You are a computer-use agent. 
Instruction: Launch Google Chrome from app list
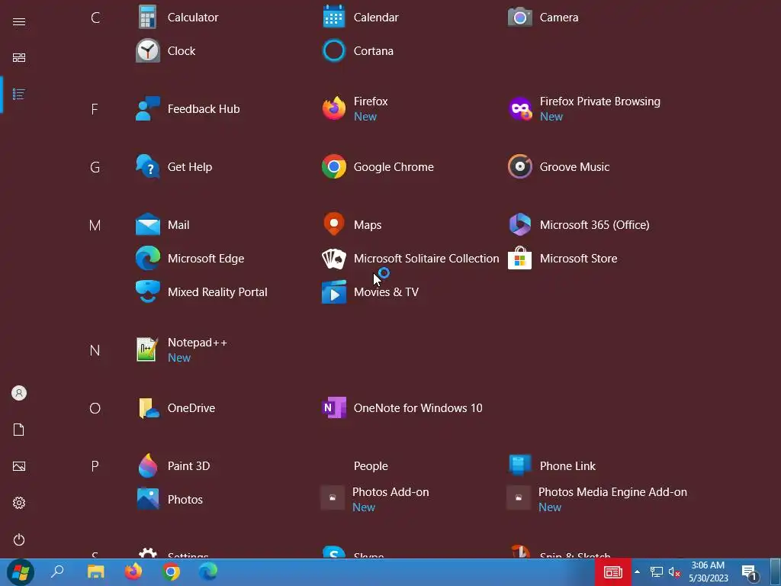[334, 166]
